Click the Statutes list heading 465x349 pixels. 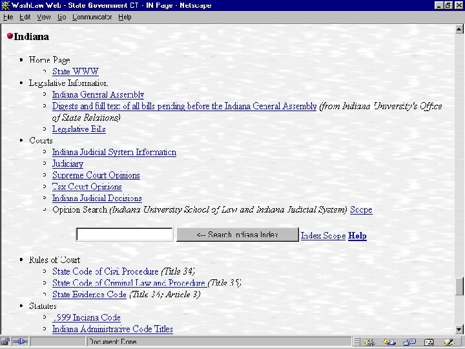(43, 306)
